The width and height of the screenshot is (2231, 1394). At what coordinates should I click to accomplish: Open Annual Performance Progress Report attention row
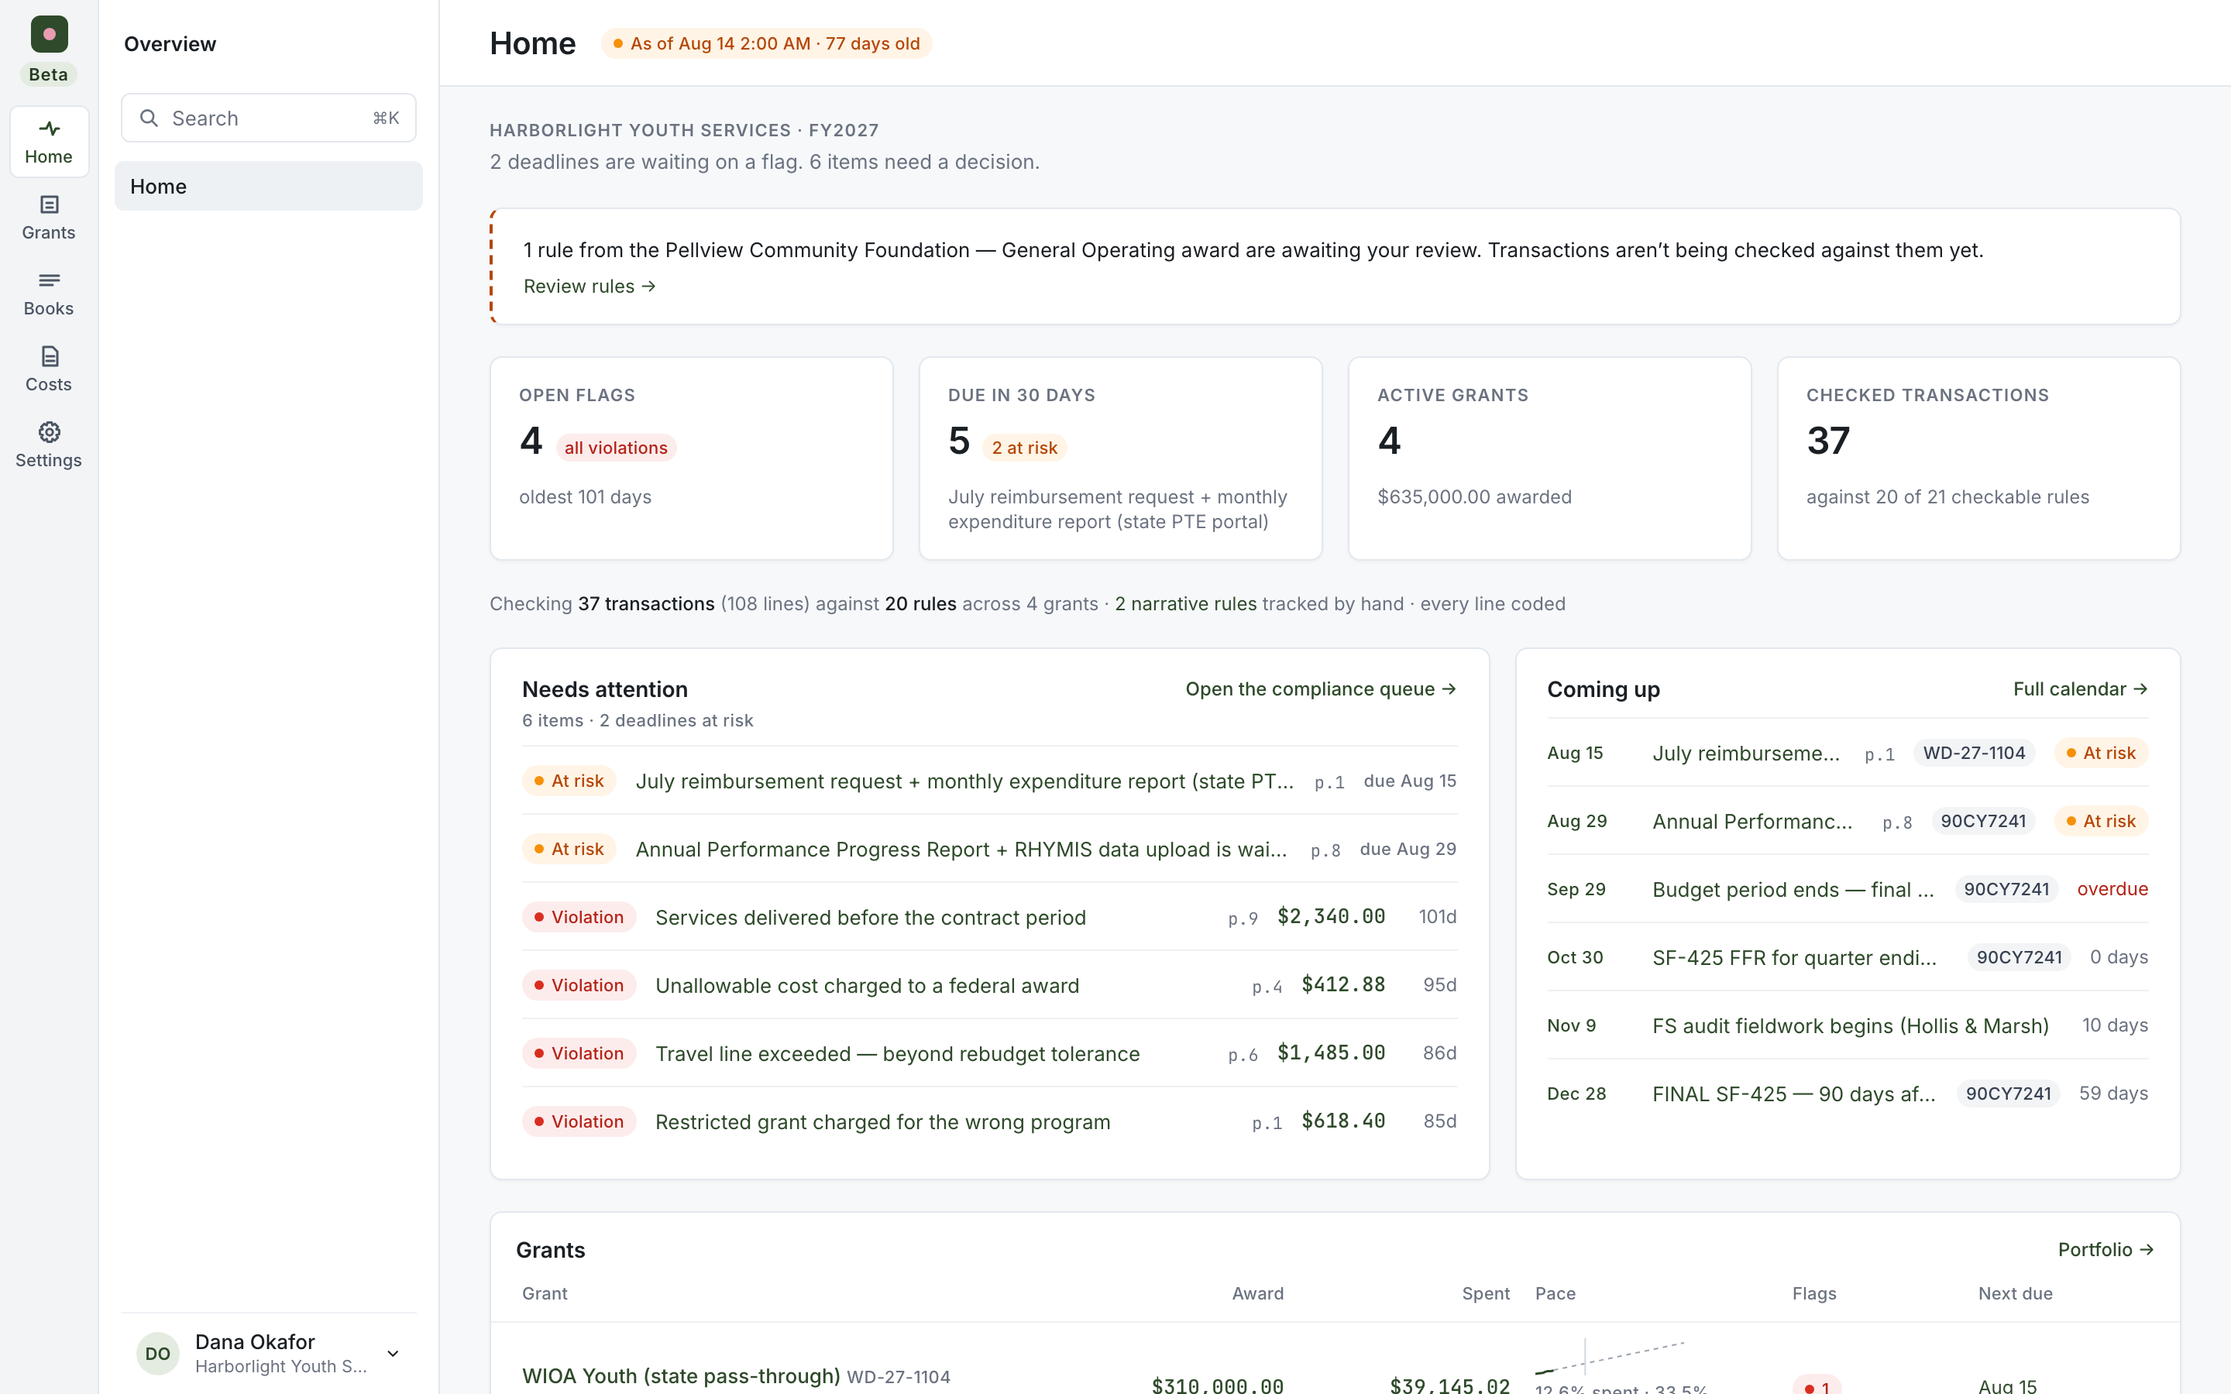(989, 849)
